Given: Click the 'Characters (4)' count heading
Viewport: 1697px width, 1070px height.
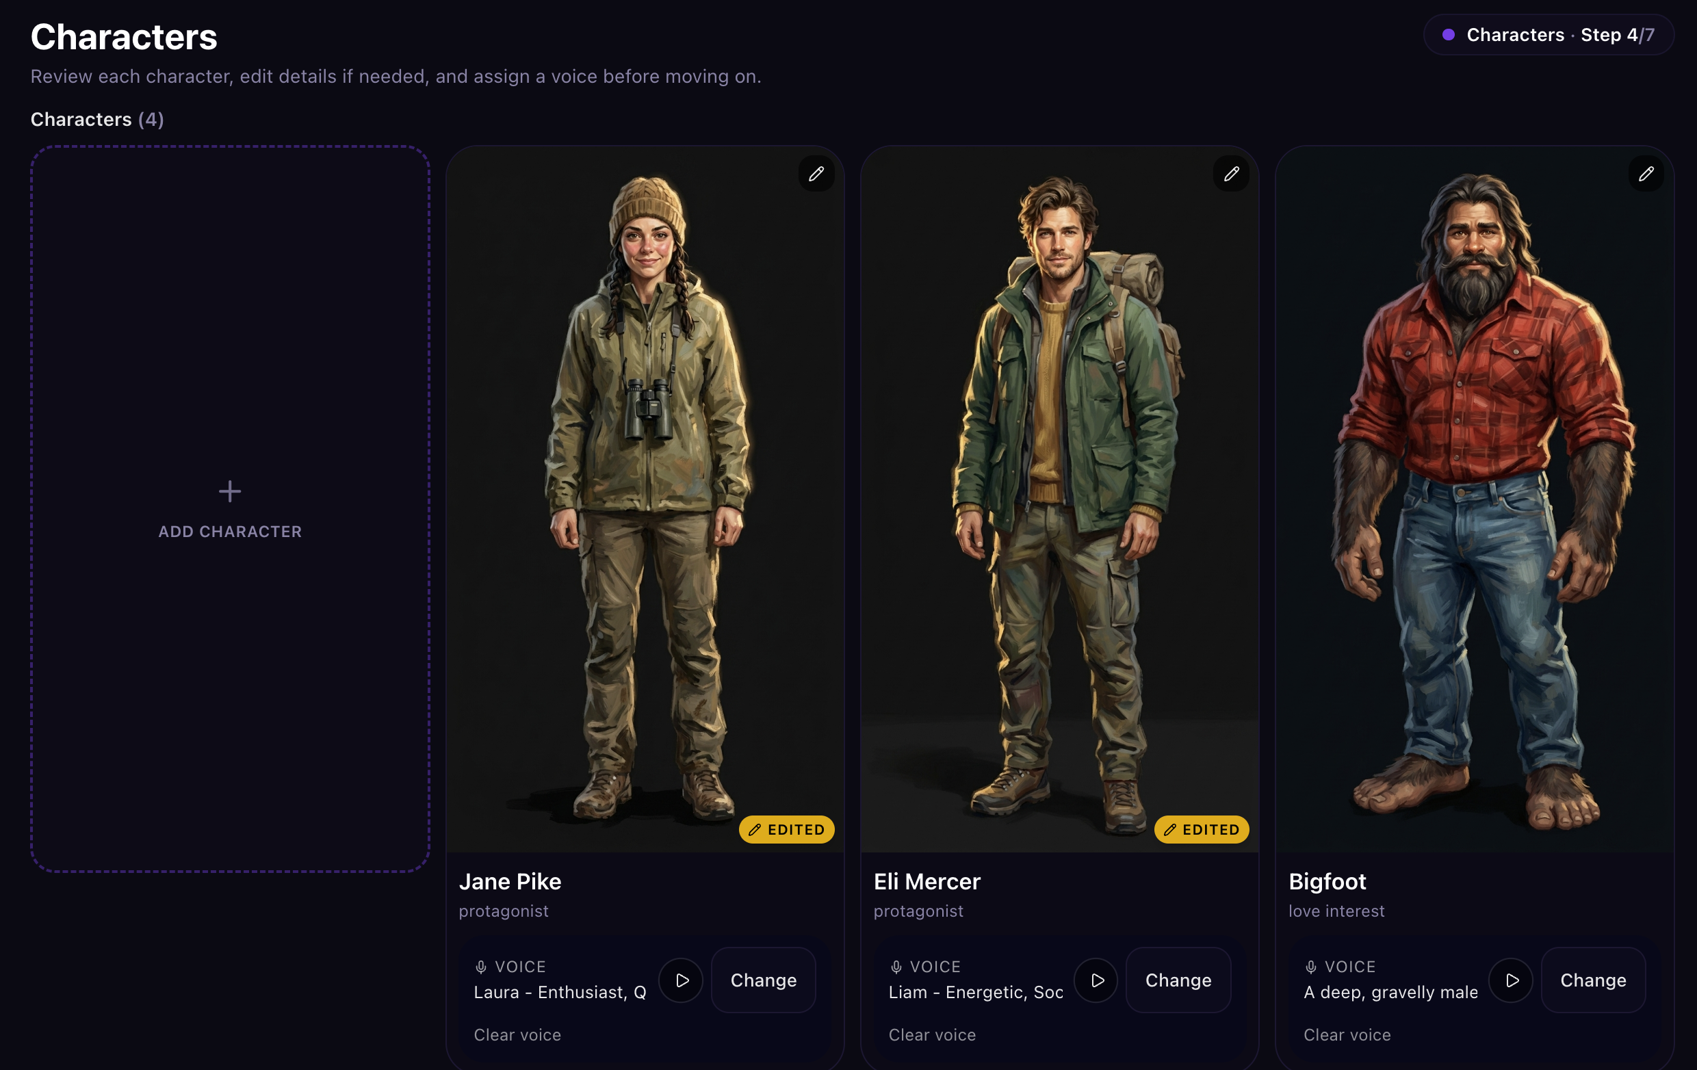Looking at the screenshot, I should [97, 119].
